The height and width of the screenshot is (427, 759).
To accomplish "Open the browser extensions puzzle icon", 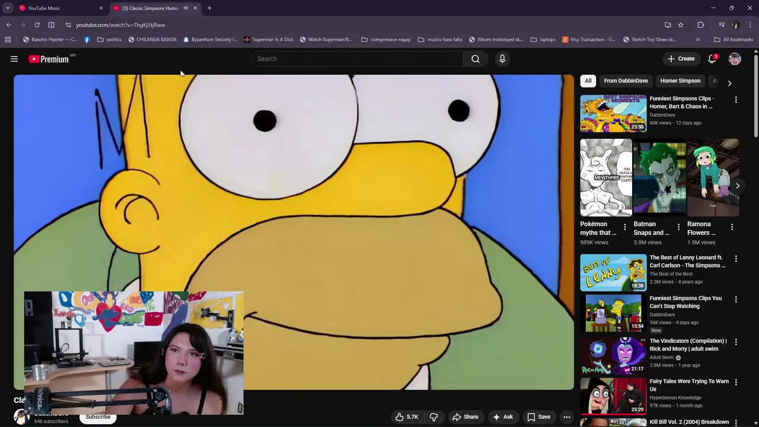I will [700, 25].
